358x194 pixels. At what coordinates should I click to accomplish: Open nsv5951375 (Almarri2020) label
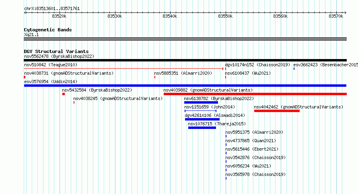point(254,132)
